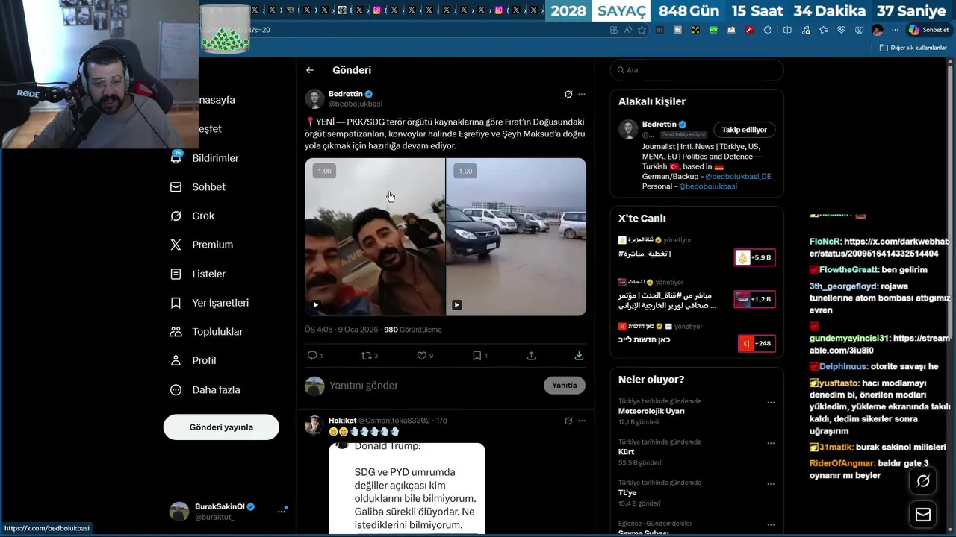Open the floating Grok button
956x537 pixels.
point(923,481)
